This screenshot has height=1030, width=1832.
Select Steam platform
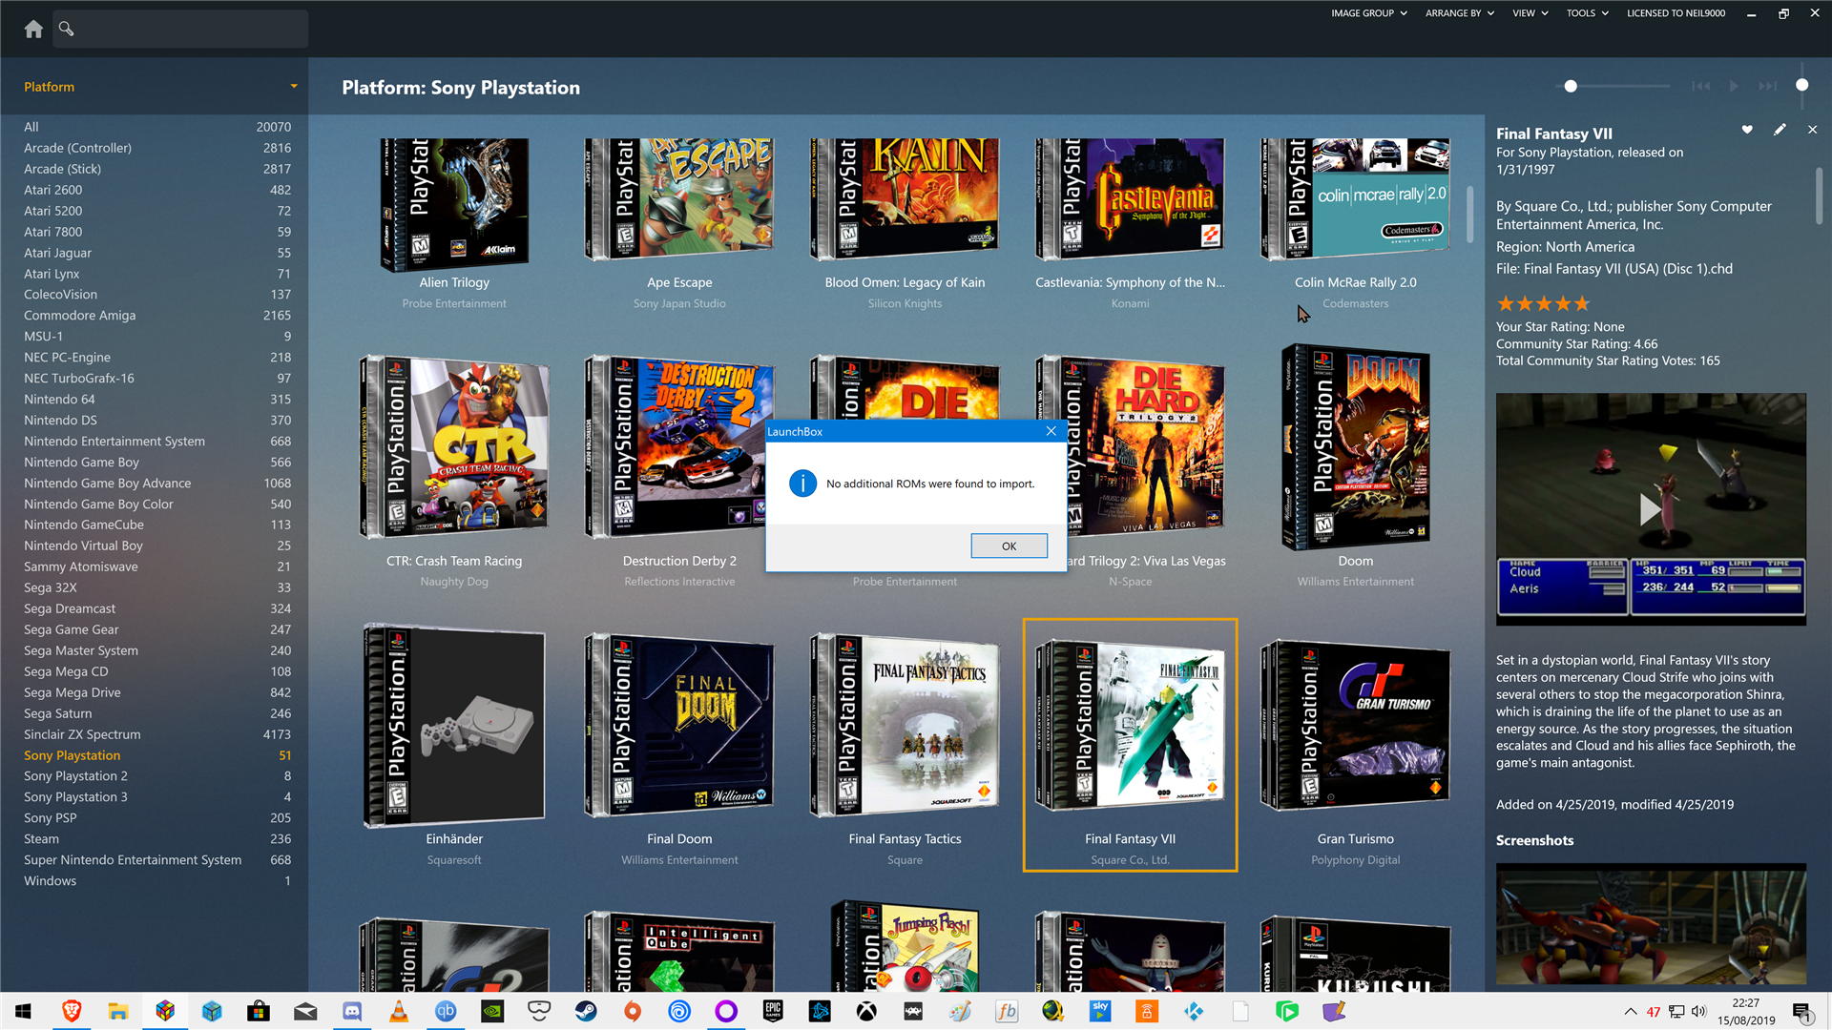coord(157,839)
